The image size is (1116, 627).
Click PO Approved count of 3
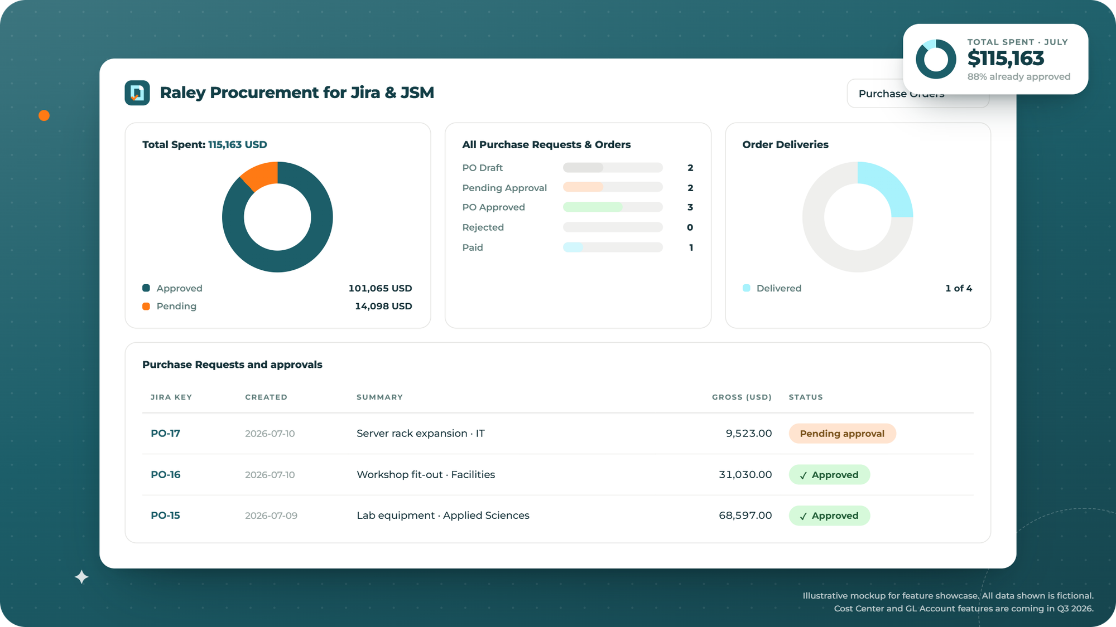click(690, 207)
